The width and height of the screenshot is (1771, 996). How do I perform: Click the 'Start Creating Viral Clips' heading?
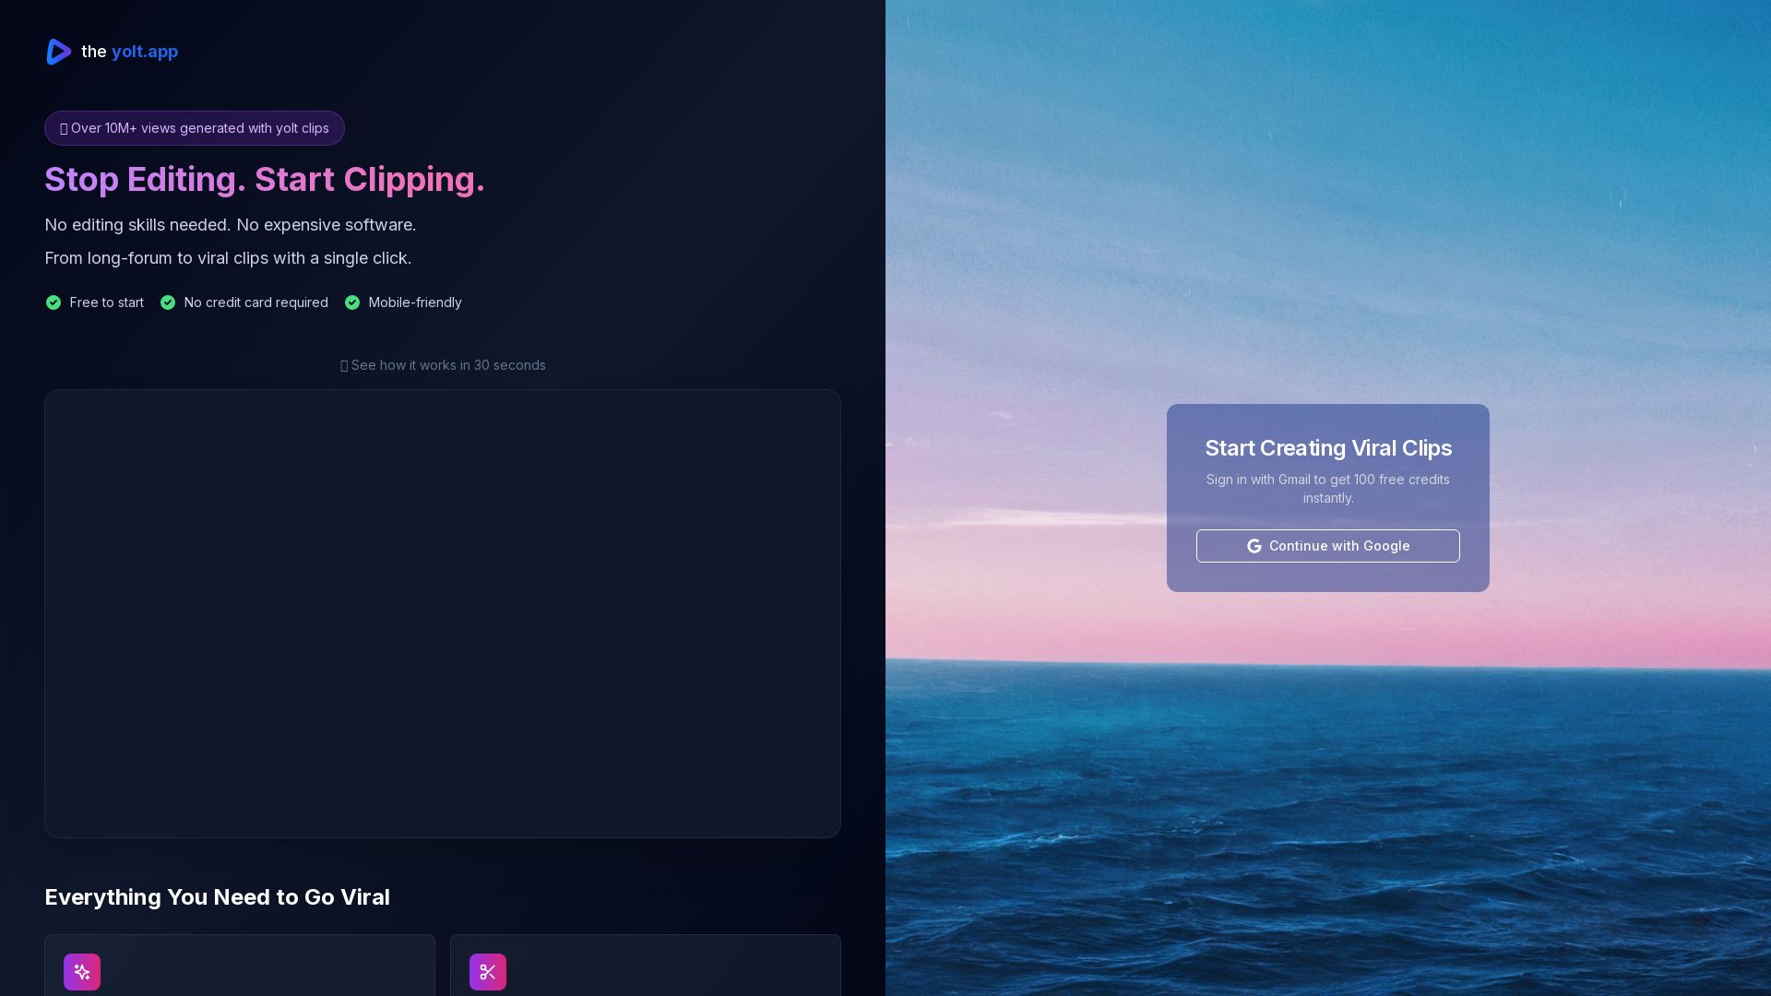(x=1328, y=448)
